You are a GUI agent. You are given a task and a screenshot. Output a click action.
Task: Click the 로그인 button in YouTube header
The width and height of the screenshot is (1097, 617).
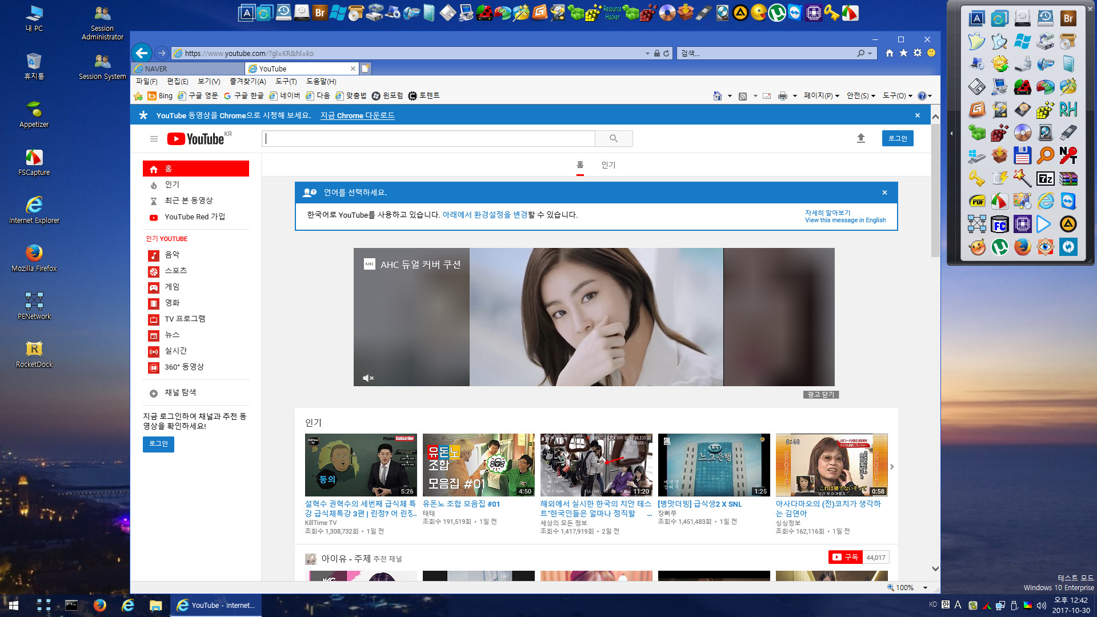[x=898, y=138]
